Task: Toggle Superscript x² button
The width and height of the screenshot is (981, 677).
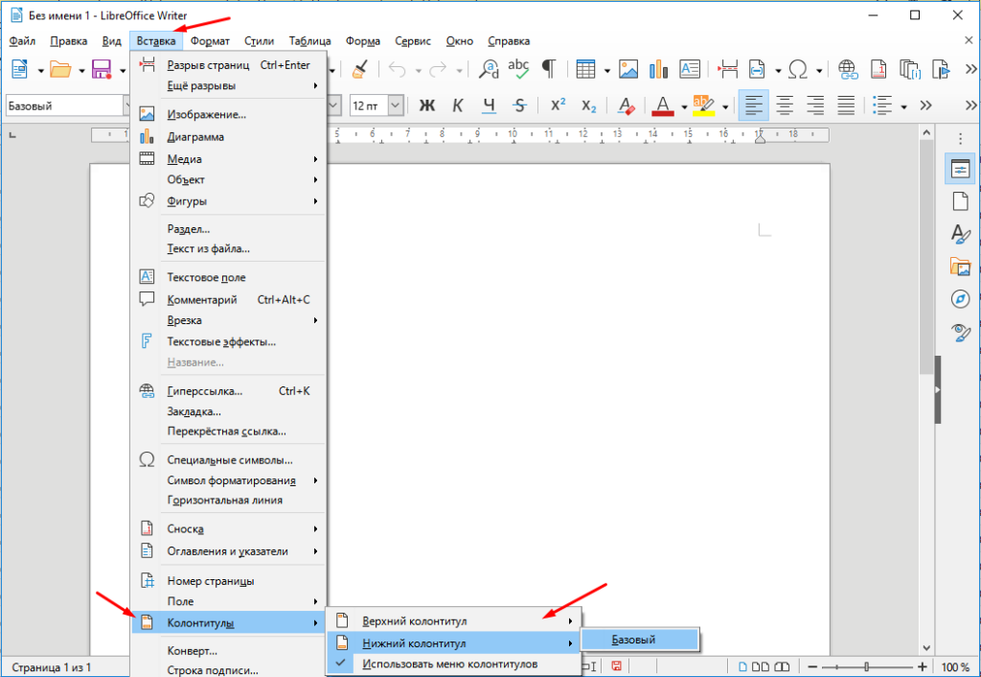Action: click(558, 105)
